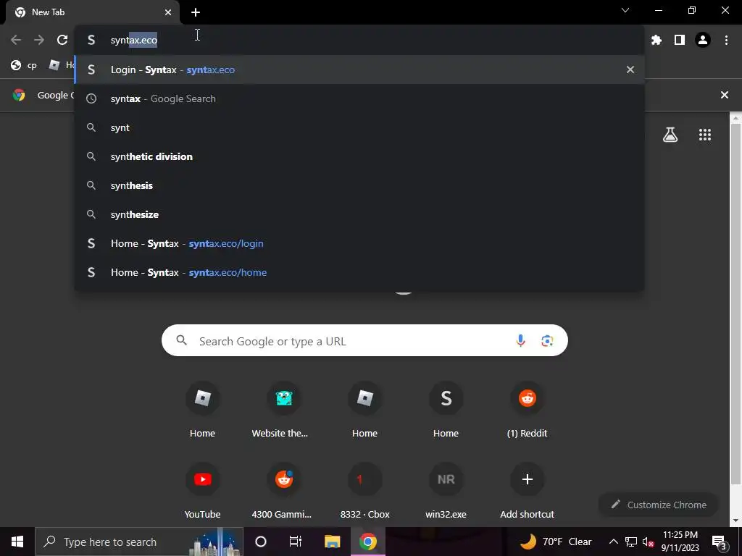Open the Extensions puzzle-piece menu
The width and height of the screenshot is (742, 556).
point(656,41)
